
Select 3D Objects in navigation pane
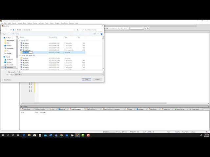(9, 60)
